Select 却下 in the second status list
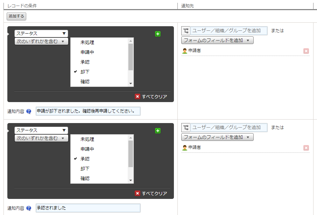 coord(99,169)
